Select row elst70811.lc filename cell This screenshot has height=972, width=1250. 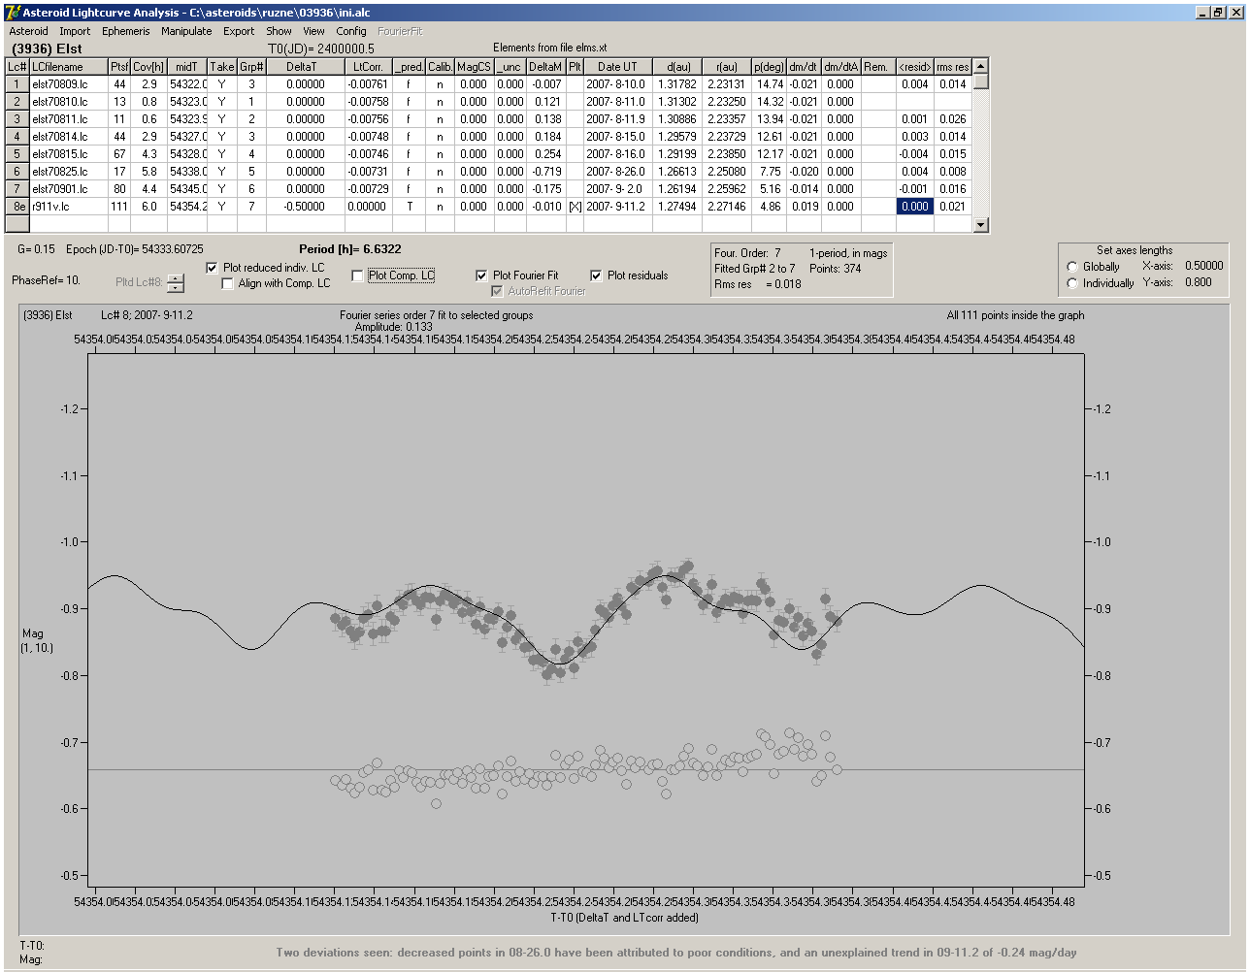(69, 119)
